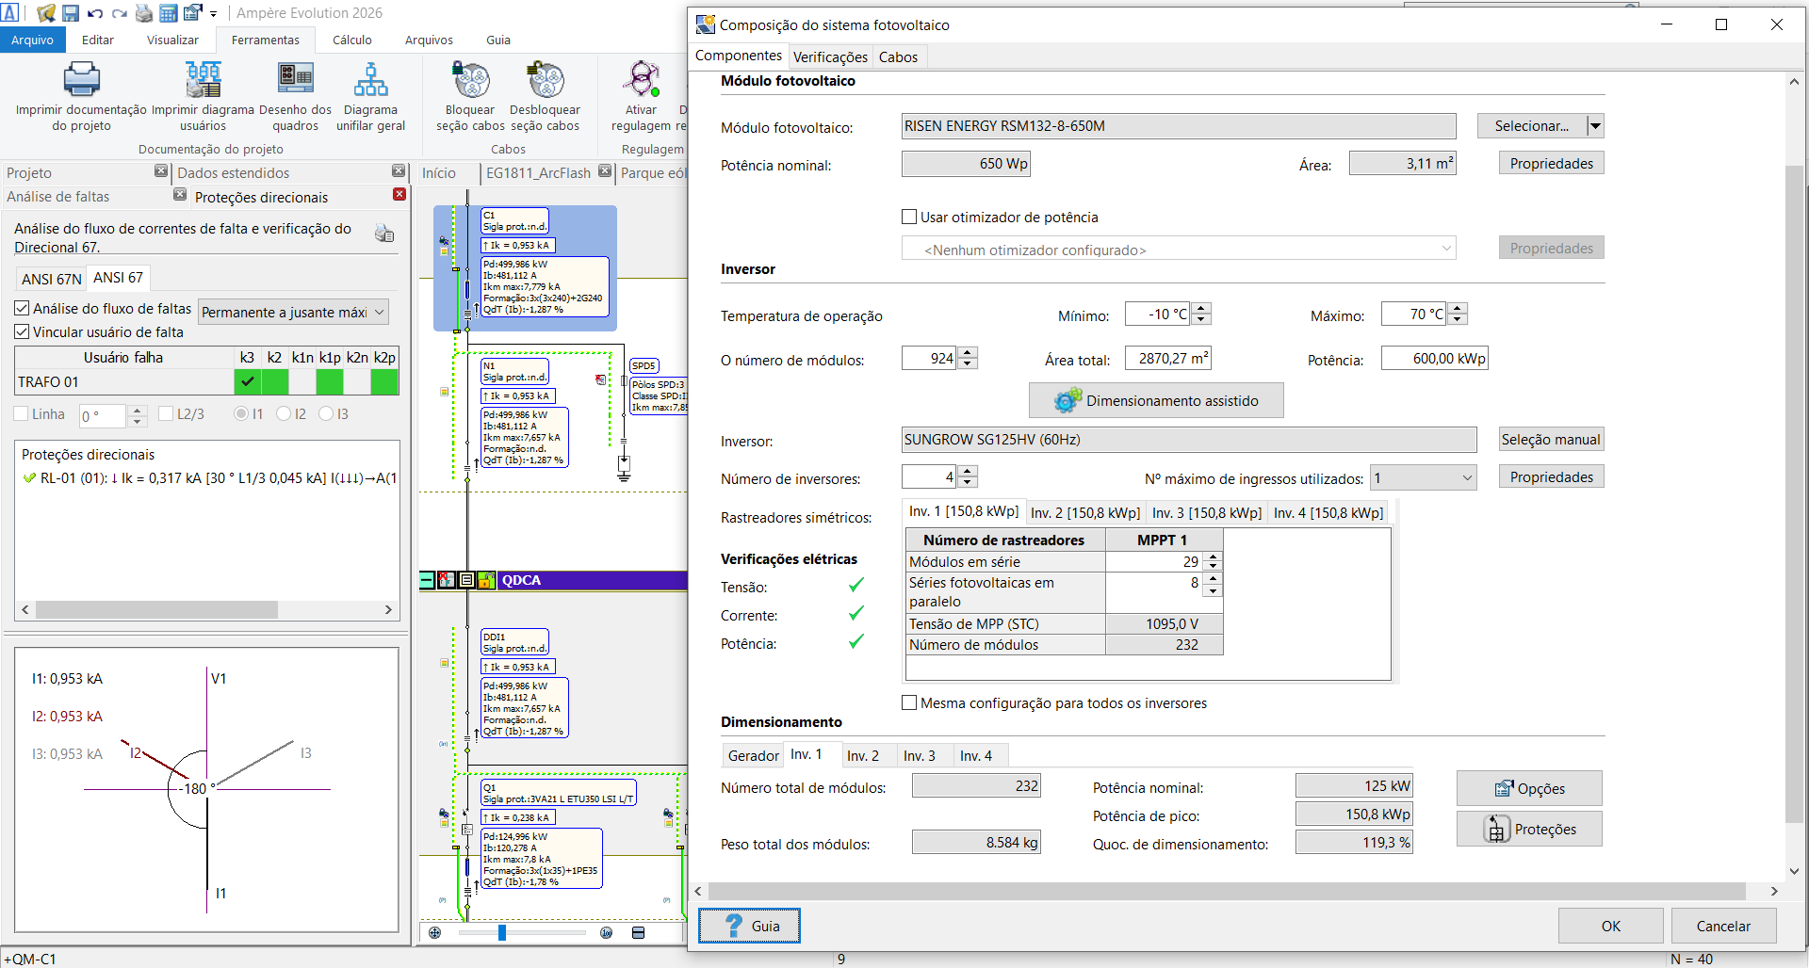Click Desbloquear seção cabos icon
The image size is (1809, 968).
pyautogui.click(x=545, y=80)
